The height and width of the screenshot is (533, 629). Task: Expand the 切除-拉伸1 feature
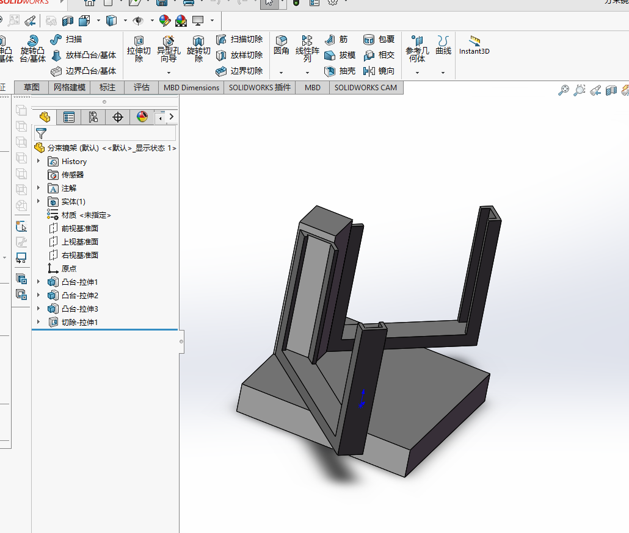tap(38, 322)
